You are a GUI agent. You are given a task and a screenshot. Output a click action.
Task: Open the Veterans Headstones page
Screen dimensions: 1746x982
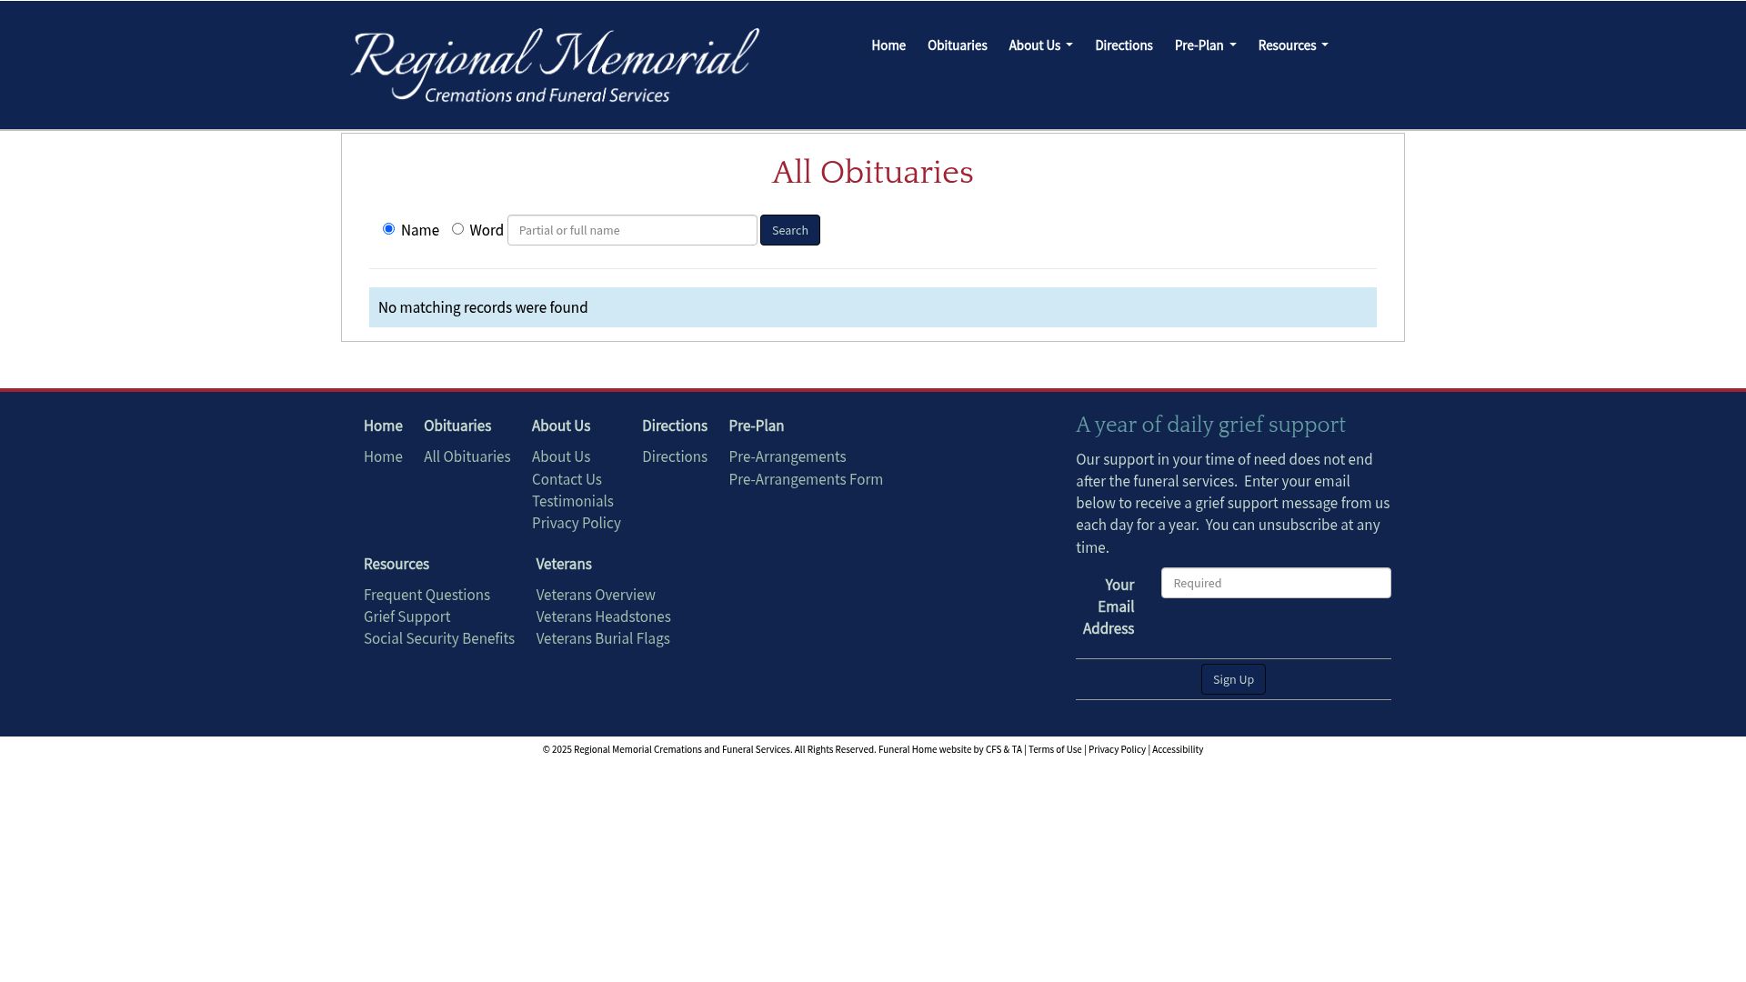pos(603,616)
